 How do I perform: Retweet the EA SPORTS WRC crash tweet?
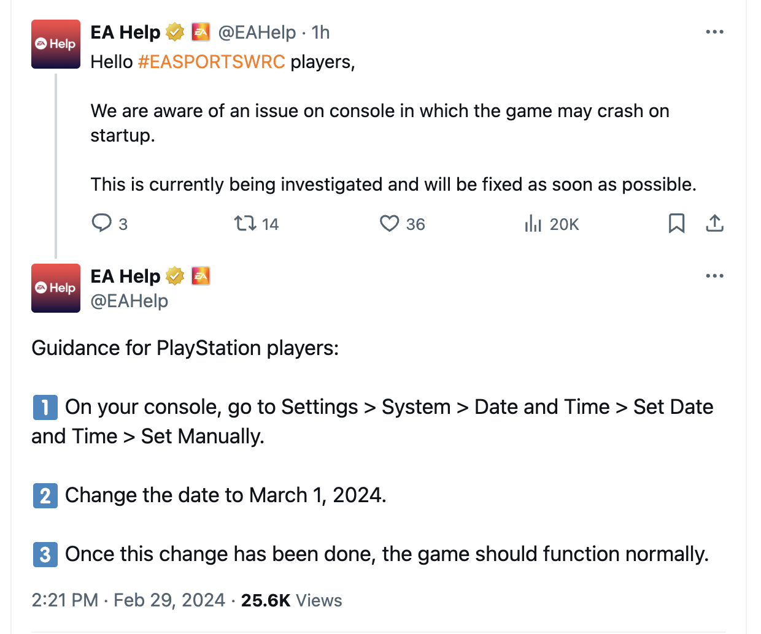click(x=245, y=223)
